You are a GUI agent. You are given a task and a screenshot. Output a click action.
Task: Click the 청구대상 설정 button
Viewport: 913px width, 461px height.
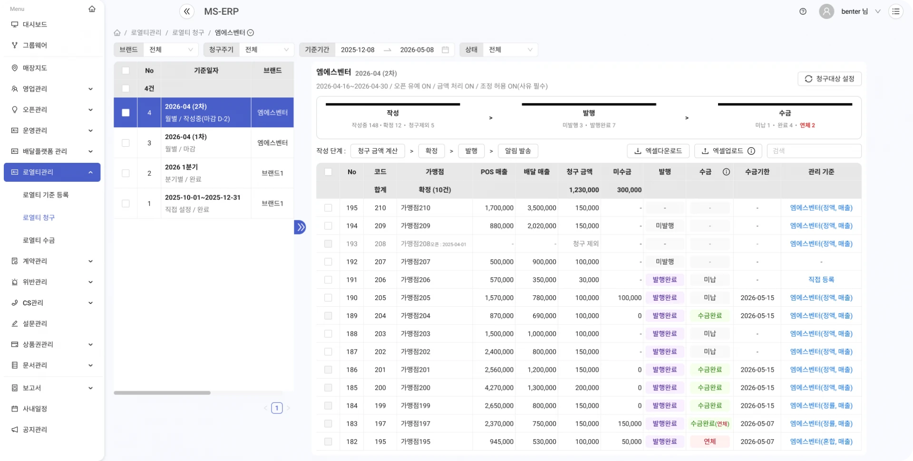(829, 79)
